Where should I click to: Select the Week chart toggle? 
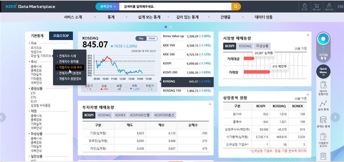click(x=152, y=38)
